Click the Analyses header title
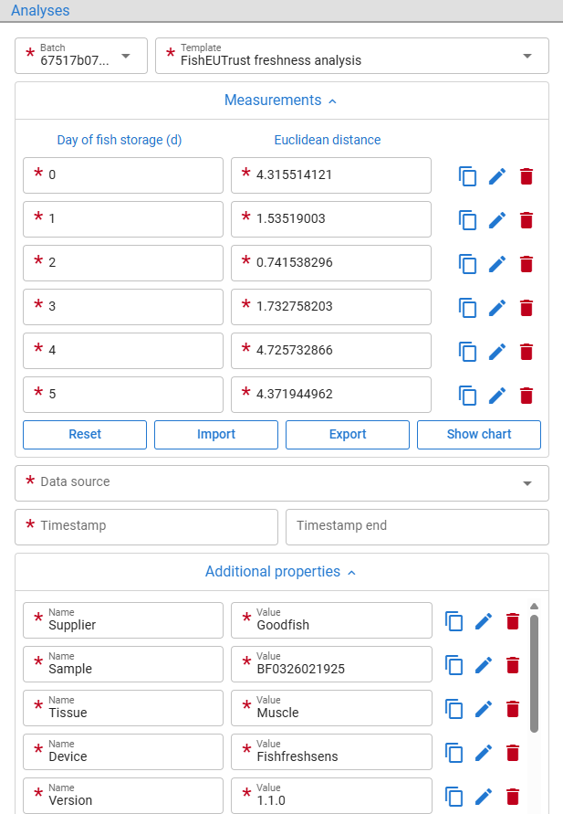The image size is (563, 814). click(x=40, y=10)
